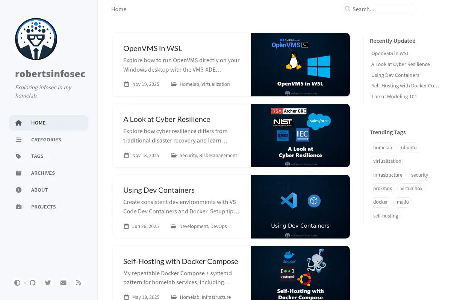
Task: Click the Cyber Resilience thumbnail image
Action: pyautogui.click(x=300, y=135)
